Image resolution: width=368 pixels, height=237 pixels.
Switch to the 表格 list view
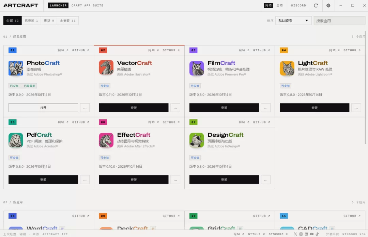(x=279, y=5)
